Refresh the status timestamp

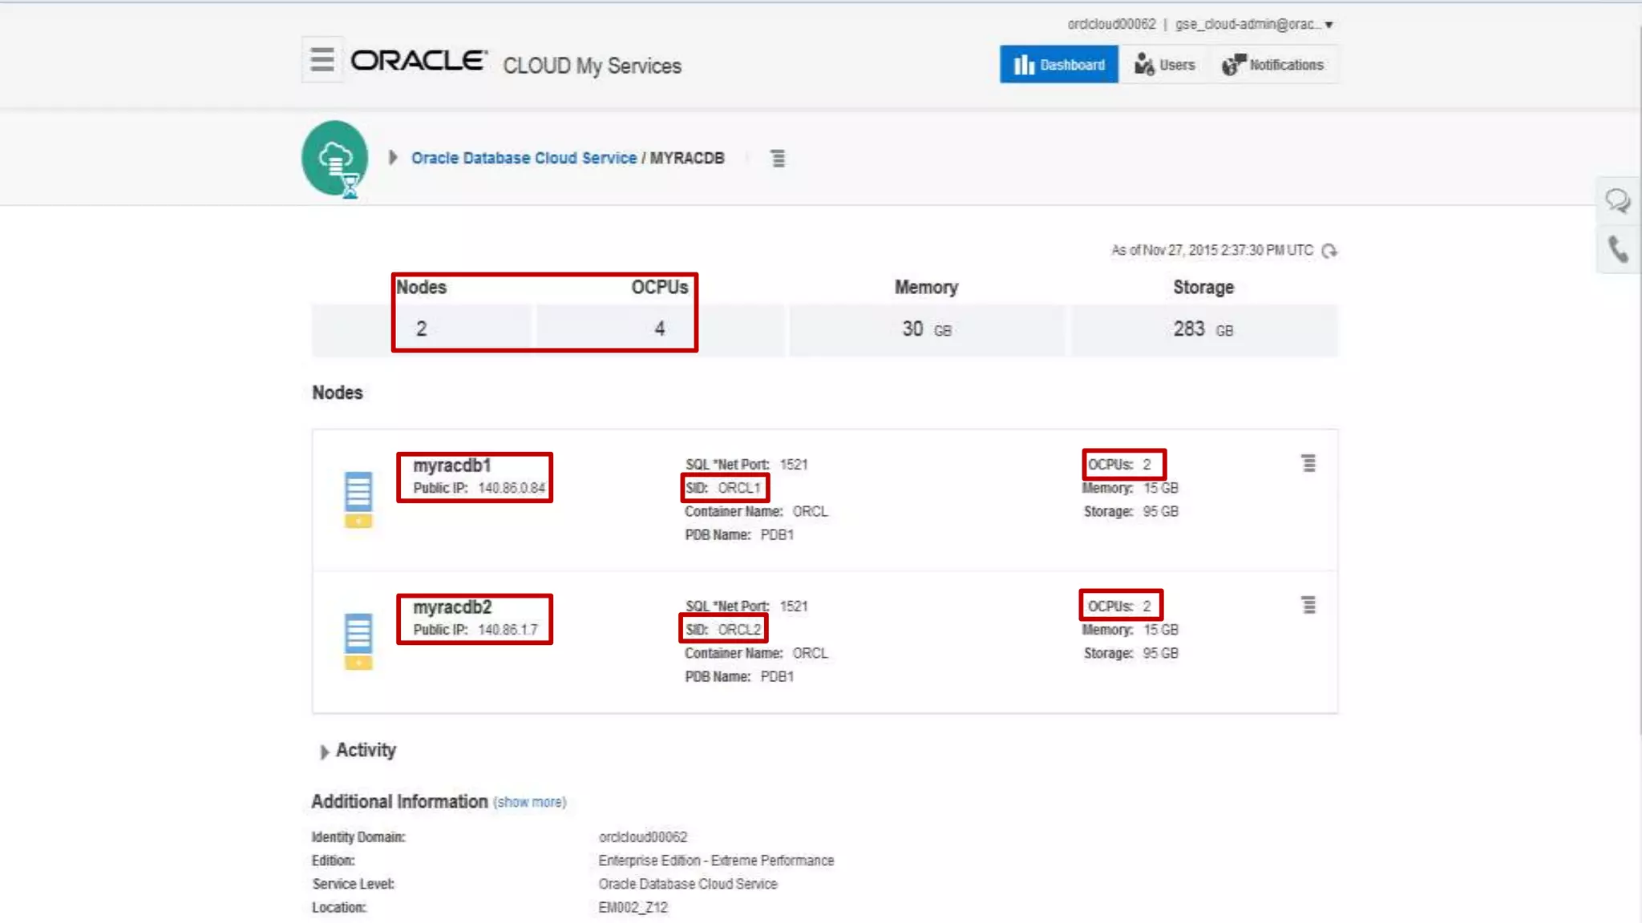tap(1329, 251)
